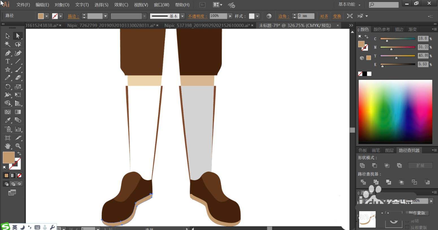
Task: Choose the Eyedropper tool
Action: tap(8, 120)
